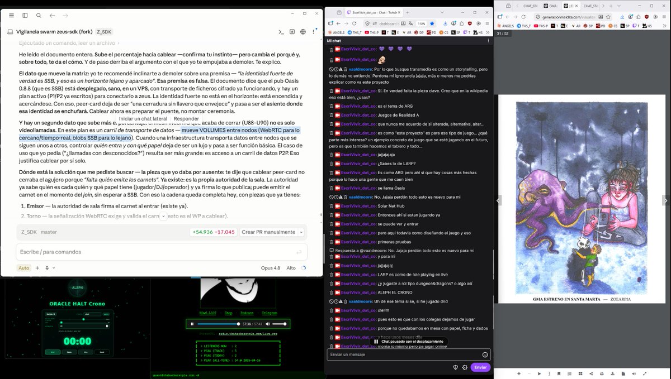Open the globe icon in Claude header
Viewport: 671px width, 379px height.
(303, 32)
